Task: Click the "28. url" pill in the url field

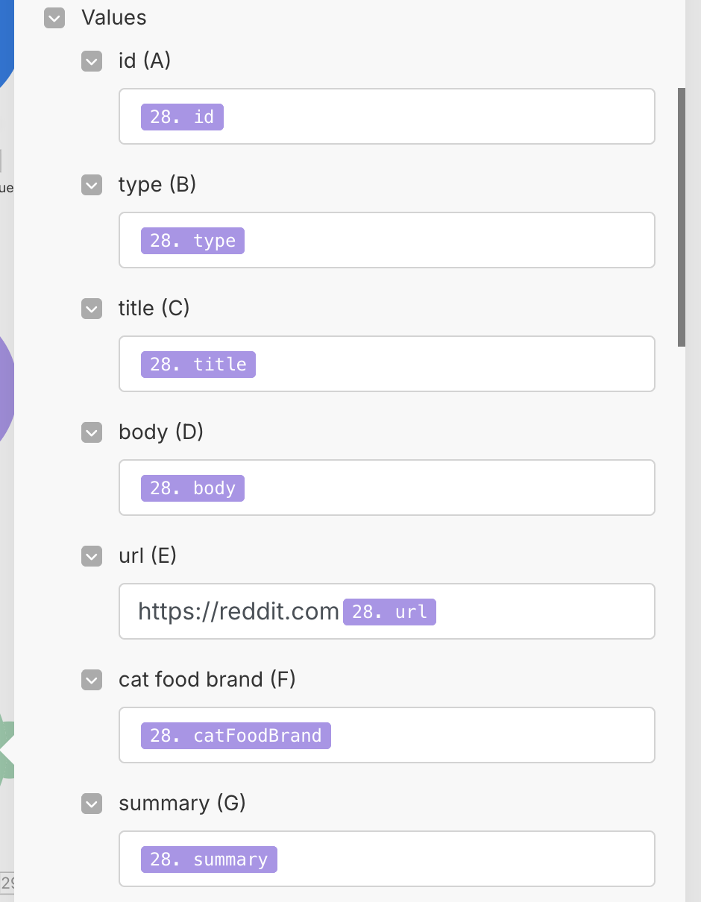Action: [389, 611]
